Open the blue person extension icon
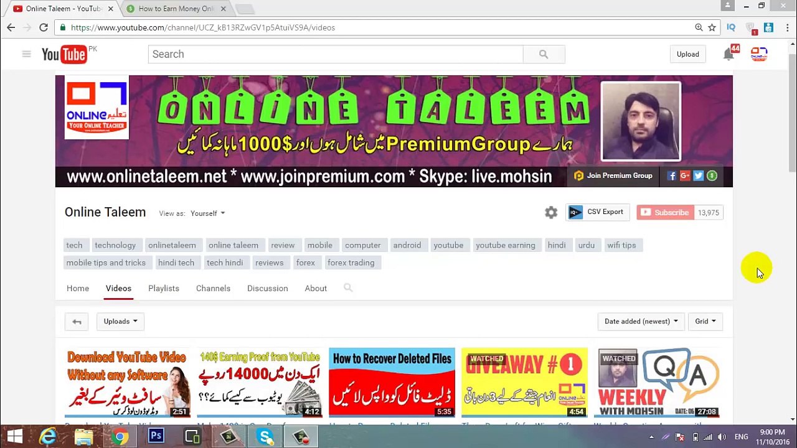Screen dimensions: 797x448 [x=768, y=27]
